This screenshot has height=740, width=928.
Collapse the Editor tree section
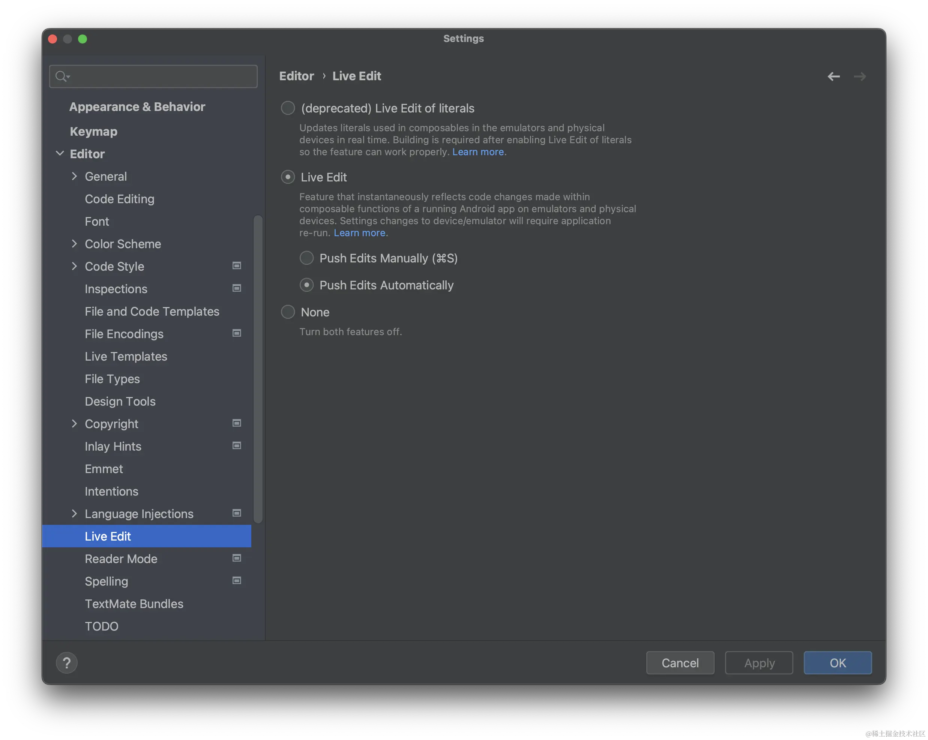(60, 154)
